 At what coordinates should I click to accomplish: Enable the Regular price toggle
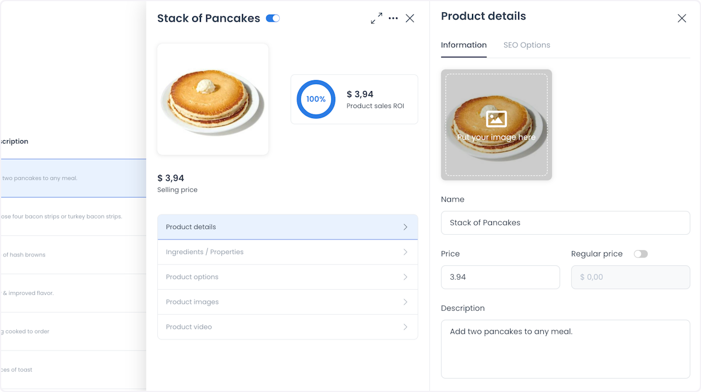[x=641, y=254]
